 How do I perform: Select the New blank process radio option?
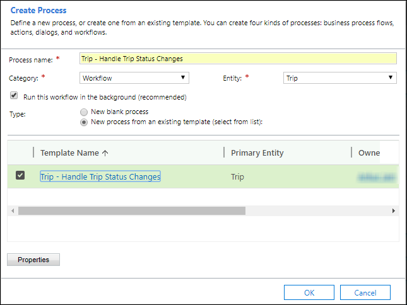click(x=84, y=112)
